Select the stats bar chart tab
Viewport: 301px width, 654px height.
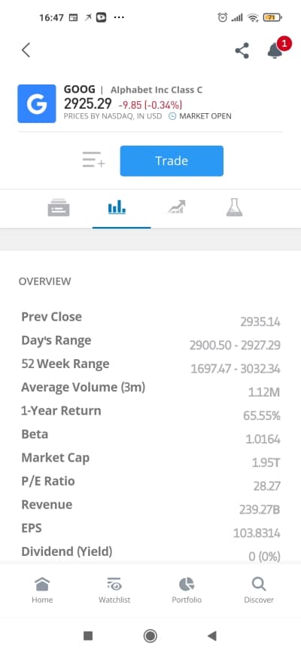pyautogui.click(x=117, y=207)
